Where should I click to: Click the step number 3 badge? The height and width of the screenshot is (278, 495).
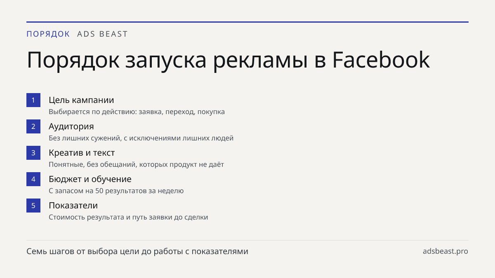(33, 153)
